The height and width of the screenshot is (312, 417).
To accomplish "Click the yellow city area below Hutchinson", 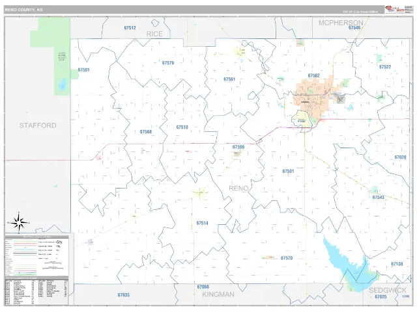I will (x=301, y=120).
